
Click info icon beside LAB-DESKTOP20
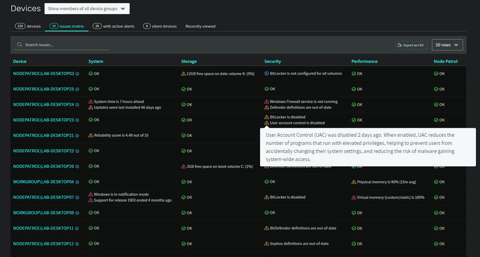77,167
